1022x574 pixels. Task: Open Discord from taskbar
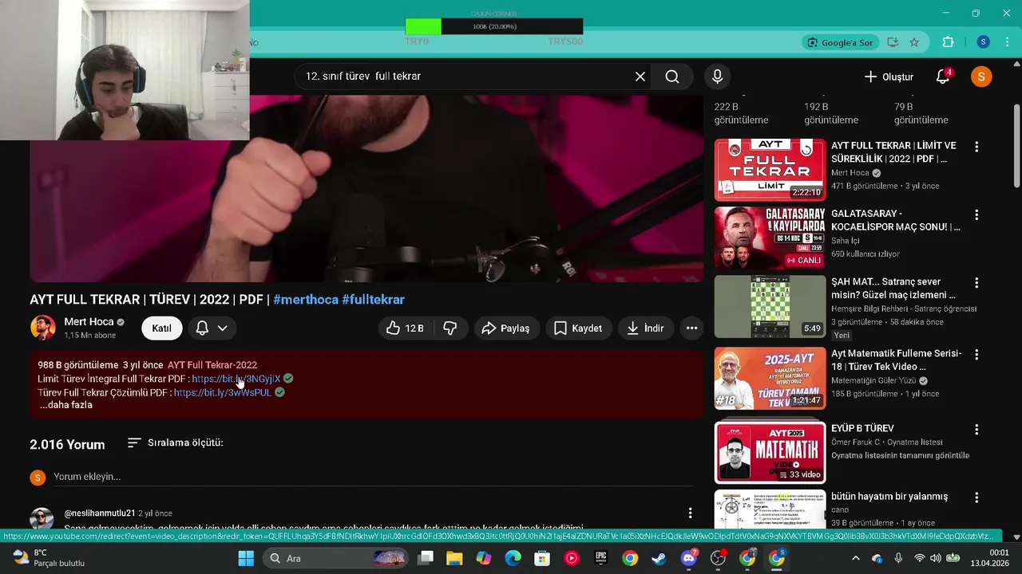[688, 558]
